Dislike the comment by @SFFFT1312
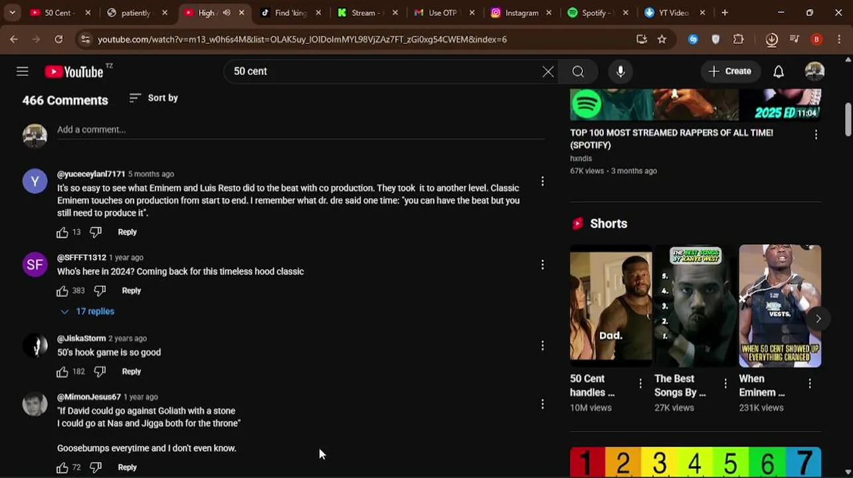Screen dimensions: 853x478 point(100,291)
